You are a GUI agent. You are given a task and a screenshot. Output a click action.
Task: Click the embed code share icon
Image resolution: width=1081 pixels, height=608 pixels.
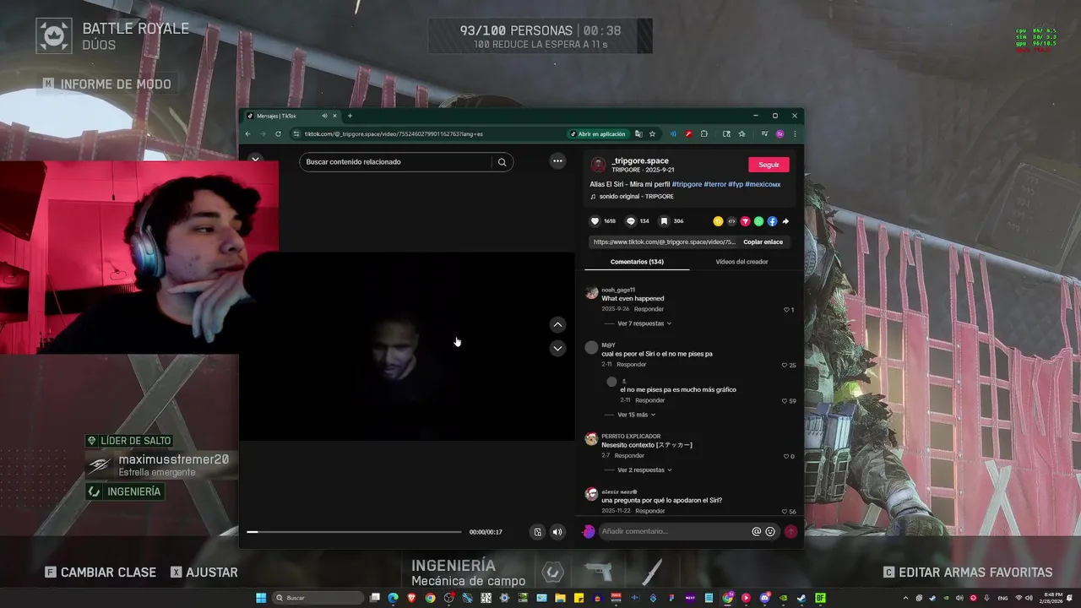click(x=731, y=221)
